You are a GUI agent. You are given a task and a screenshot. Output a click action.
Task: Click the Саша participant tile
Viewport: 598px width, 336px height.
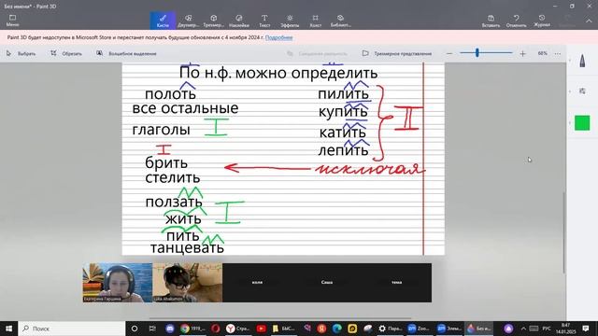(x=327, y=282)
